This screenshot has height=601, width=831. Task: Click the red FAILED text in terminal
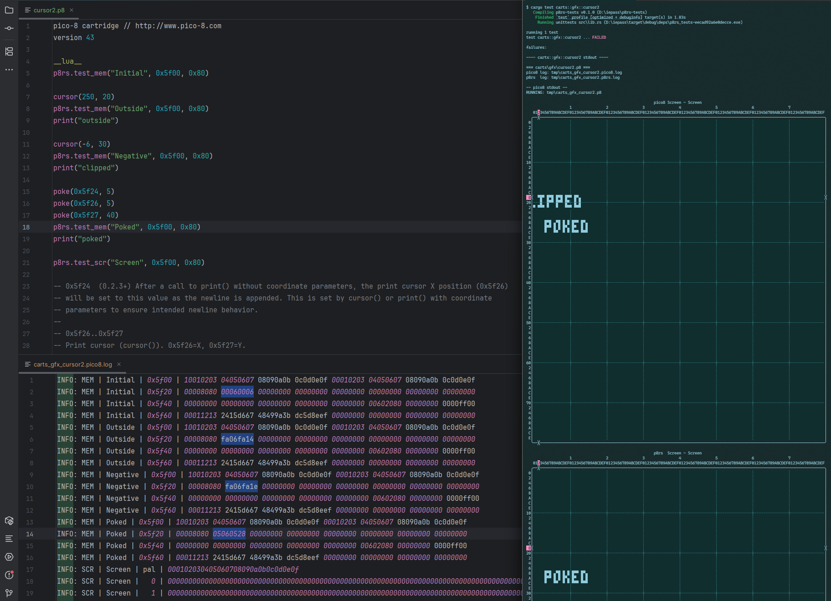[x=599, y=37]
